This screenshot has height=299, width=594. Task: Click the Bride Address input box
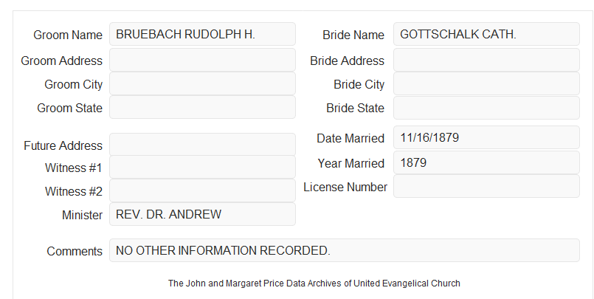(486, 60)
